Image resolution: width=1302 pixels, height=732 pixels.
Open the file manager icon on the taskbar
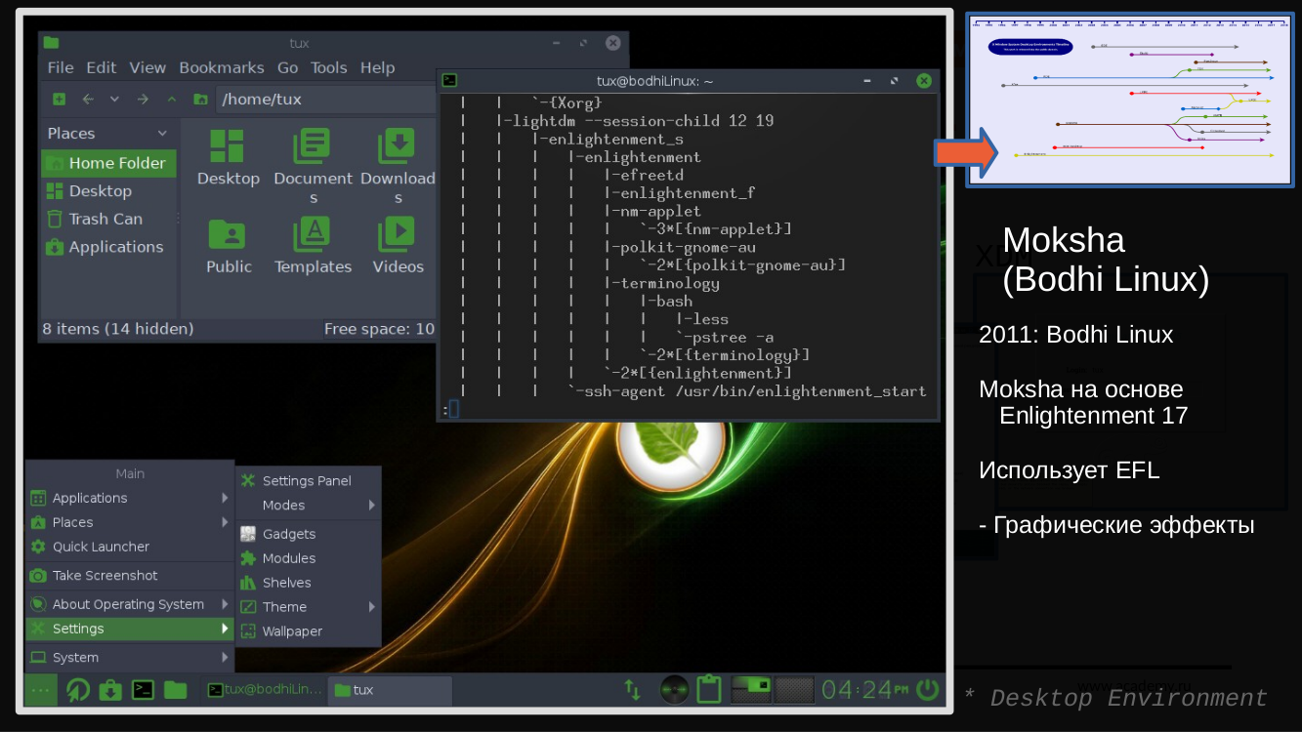[x=176, y=690]
